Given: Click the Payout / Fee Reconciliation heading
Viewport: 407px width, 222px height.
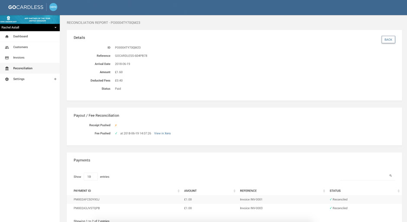Looking at the screenshot, I should (96, 116).
